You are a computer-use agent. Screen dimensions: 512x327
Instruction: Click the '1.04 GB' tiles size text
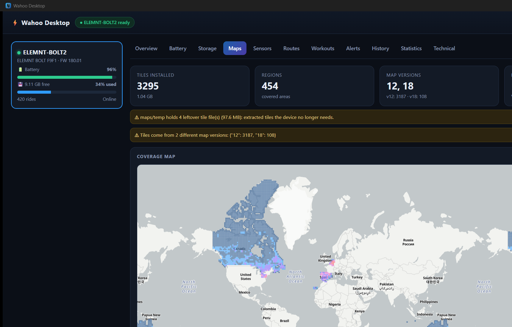[145, 97]
